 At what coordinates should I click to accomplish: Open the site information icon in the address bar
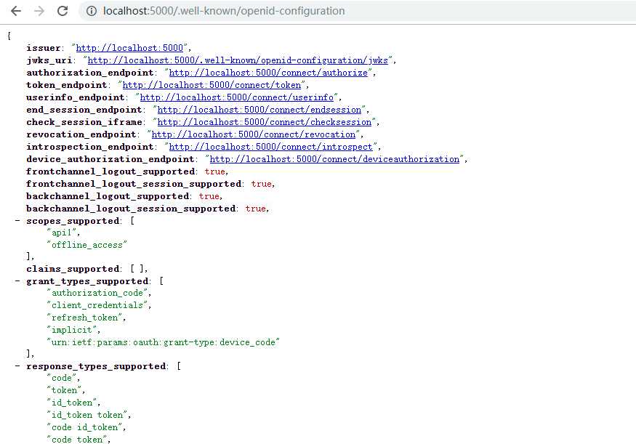point(92,11)
